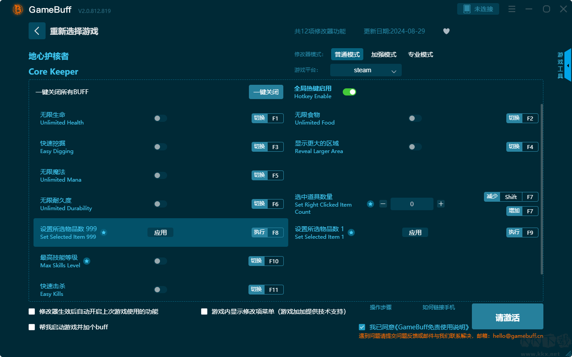
Task: Click 增加 F7 hotkey button
Action: tap(522, 211)
